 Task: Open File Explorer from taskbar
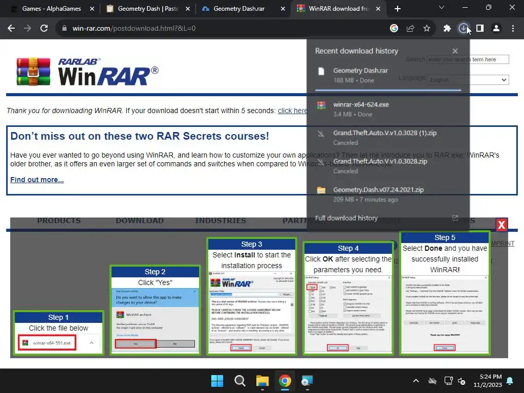click(263, 381)
